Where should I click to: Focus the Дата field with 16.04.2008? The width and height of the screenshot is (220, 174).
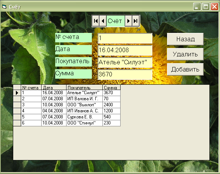coord(125,50)
